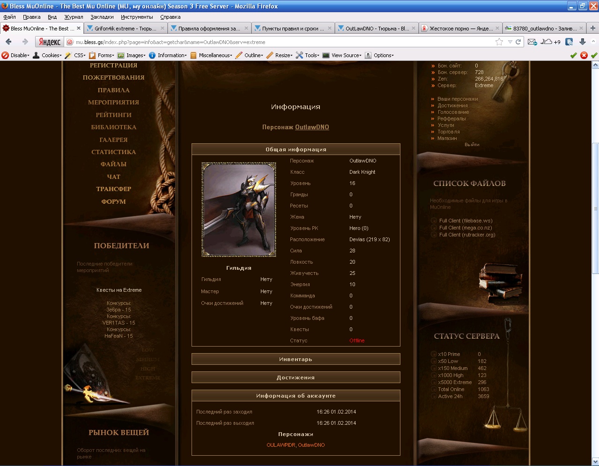The width and height of the screenshot is (599, 466).
Task: Close the Grifon4ik extreme tab
Action: pyautogui.click(x=163, y=28)
